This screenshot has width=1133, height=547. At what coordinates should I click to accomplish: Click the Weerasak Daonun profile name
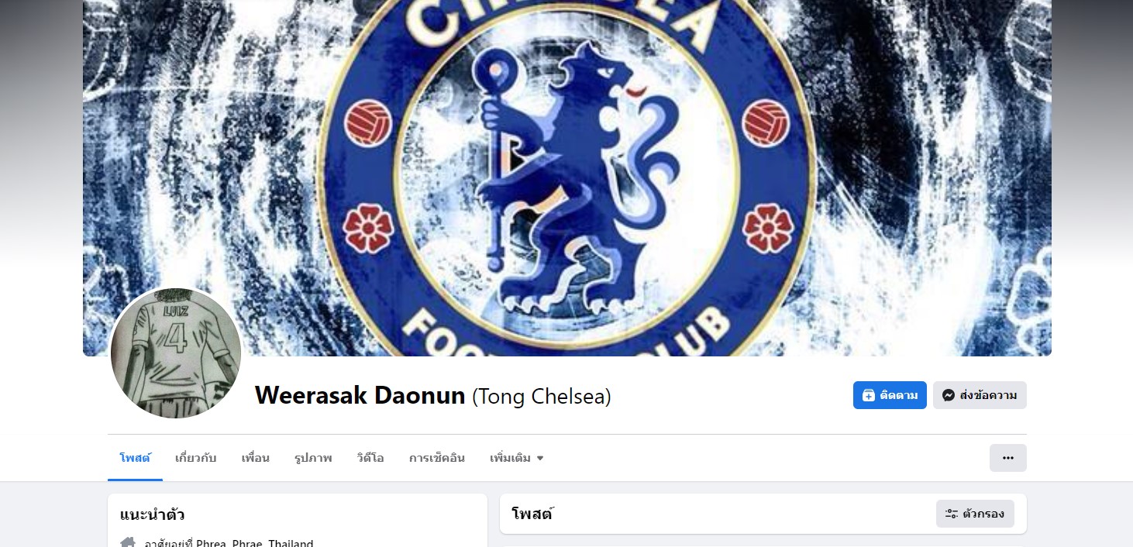pos(360,395)
